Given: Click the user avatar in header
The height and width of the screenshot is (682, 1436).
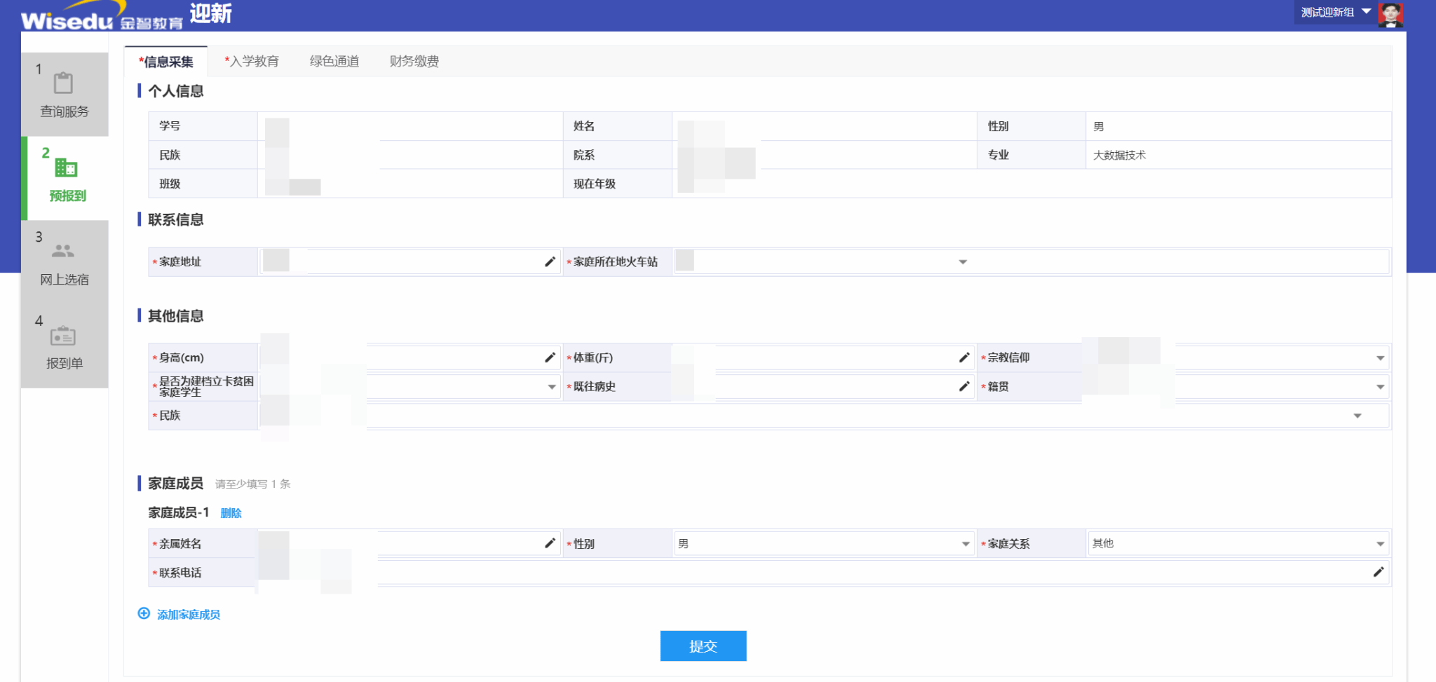Looking at the screenshot, I should 1390,14.
